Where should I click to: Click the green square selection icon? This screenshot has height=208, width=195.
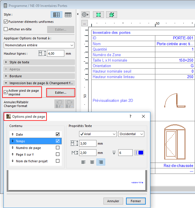[x=98, y=14]
